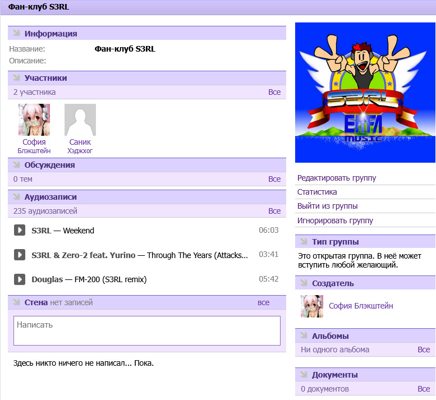The width and height of the screenshot is (436, 400).
Task: Click the 0 документов count
Action: point(325,389)
